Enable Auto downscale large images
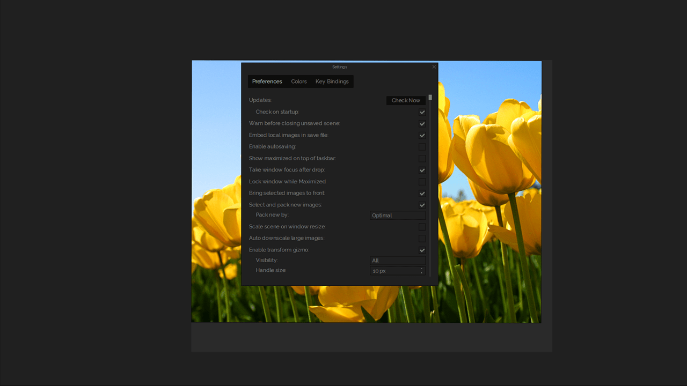 (x=422, y=239)
